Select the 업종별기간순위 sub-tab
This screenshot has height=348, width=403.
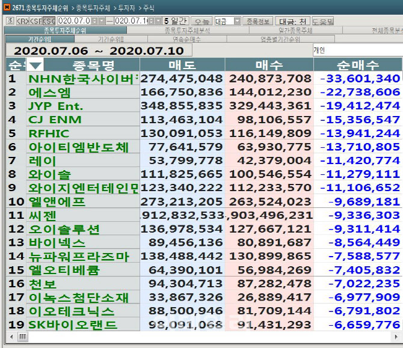point(280,39)
